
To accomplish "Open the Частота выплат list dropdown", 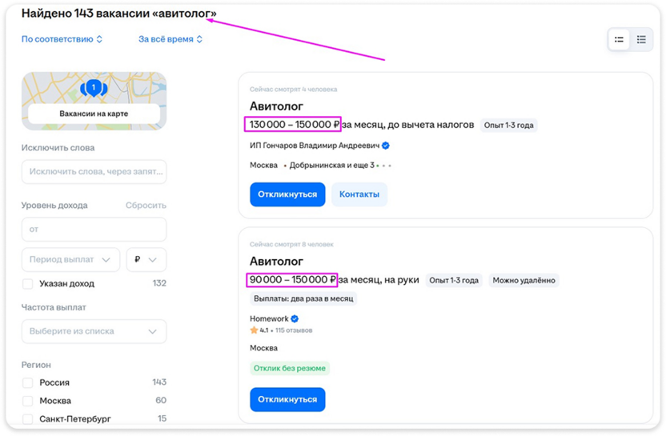I will [94, 331].
